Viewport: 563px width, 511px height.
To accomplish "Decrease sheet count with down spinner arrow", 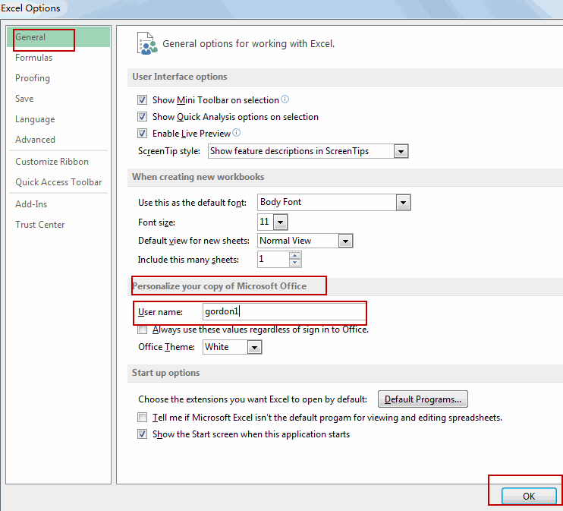I will tap(295, 263).
